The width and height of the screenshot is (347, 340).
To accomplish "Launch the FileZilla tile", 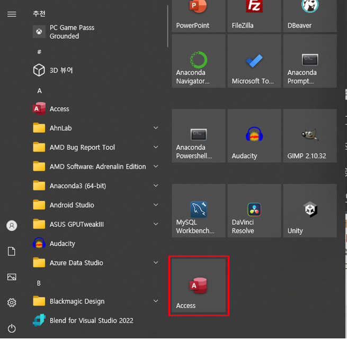I will pyautogui.click(x=254, y=16).
